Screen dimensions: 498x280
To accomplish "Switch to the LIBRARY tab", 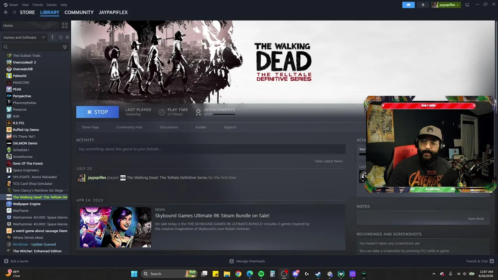I will pos(50,12).
